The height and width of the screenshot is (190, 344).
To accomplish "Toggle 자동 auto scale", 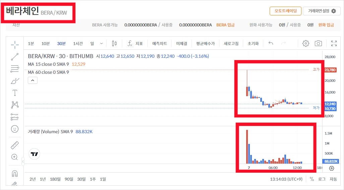I will pyautogui.click(x=333, y=179).
